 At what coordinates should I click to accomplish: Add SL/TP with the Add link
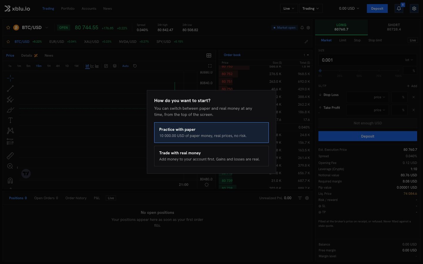tap(412, 86)
